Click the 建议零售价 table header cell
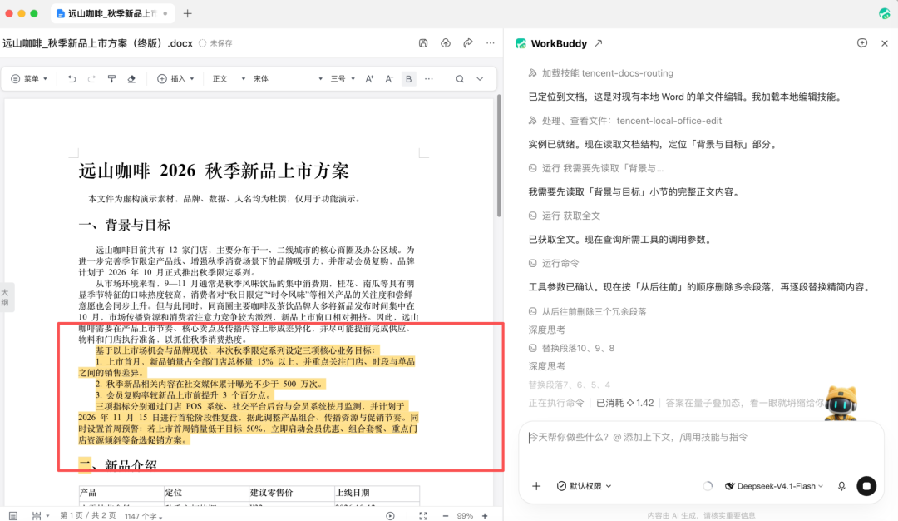The height and width of the screenshot is (521, 898). point(292,493)
